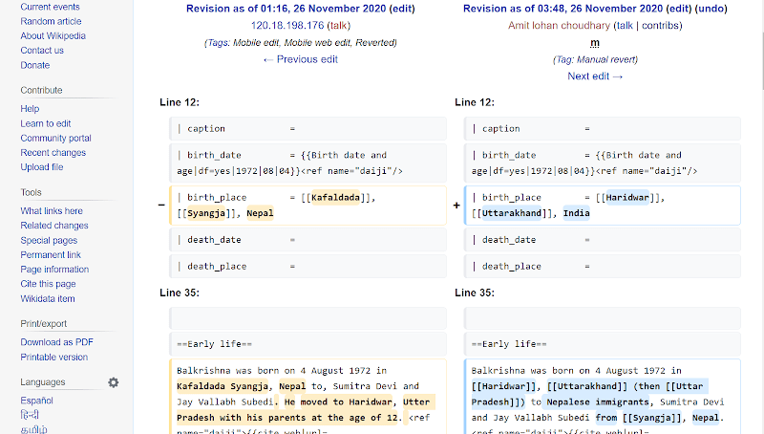Viewport: 764px width, 434px height.
Task: Click Download as PDF
Action: 57,342
